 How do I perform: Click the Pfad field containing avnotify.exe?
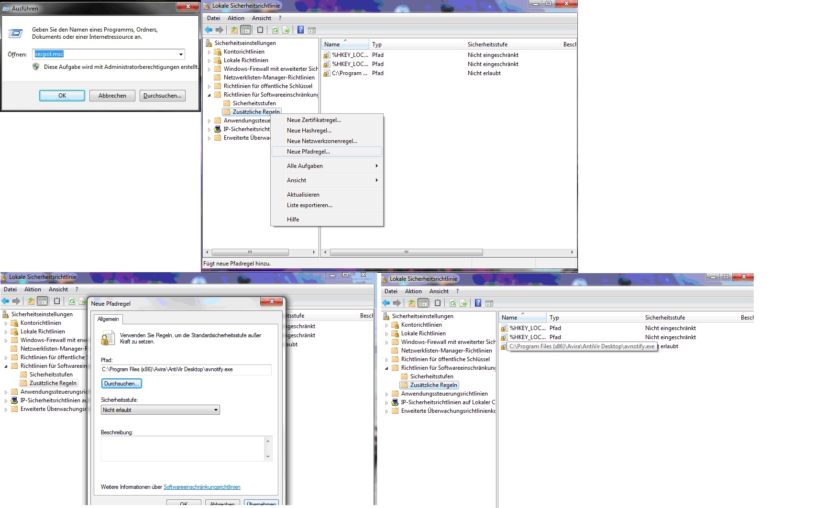(x=186, y=369)
